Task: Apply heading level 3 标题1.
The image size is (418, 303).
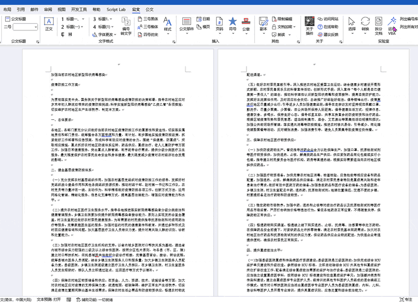Action: pos(100,19)
